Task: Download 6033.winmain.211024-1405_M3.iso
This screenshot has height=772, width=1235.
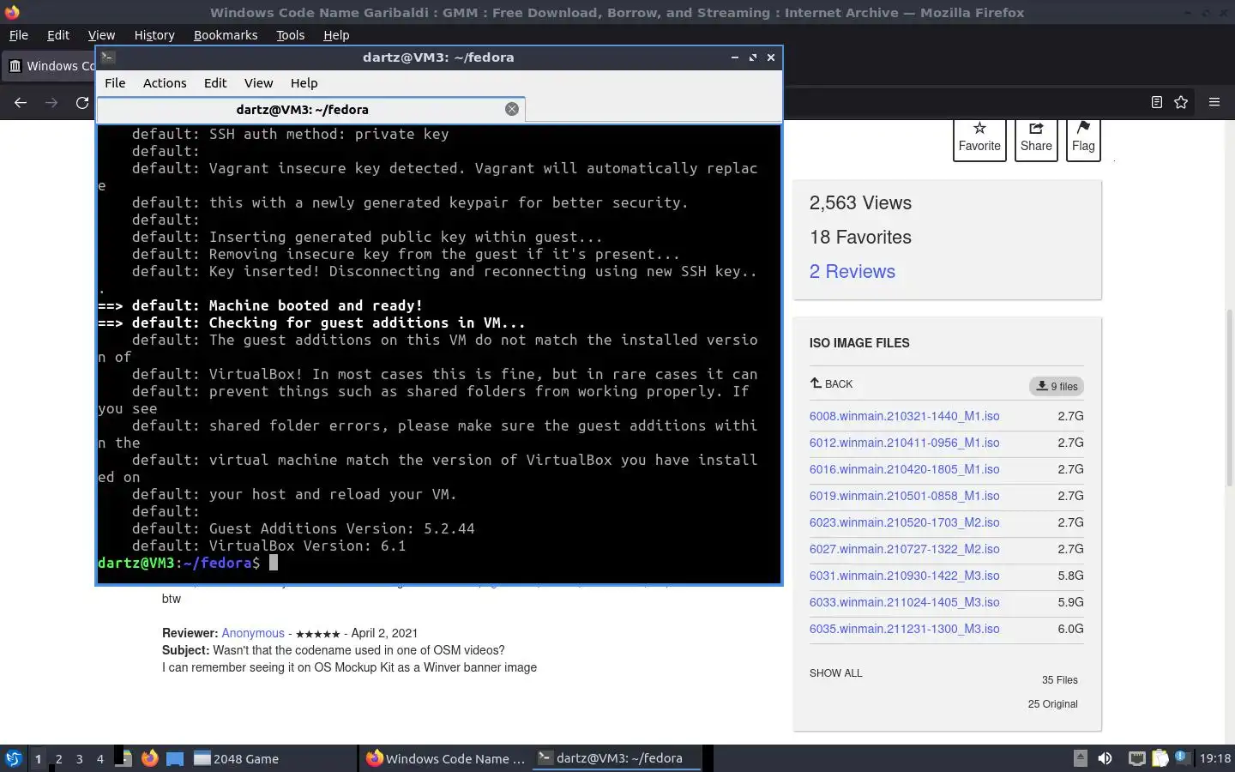Action: point(904,602)
